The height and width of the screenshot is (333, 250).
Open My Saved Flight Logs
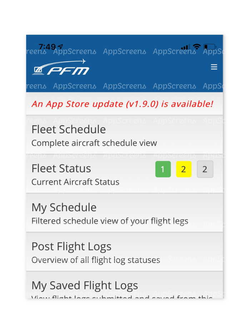tap(85, 285)
